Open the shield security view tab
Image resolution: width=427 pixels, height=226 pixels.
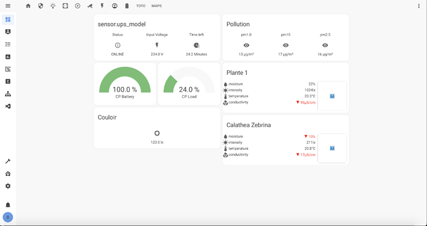[41, 6]
